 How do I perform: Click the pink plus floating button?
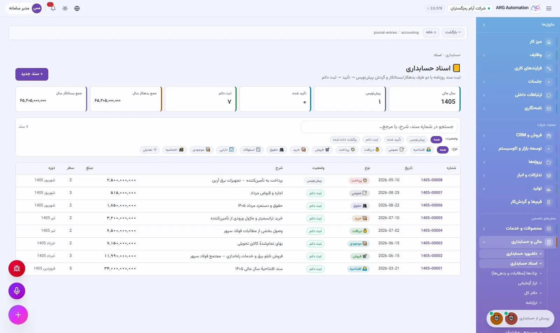tap(18, 315)
